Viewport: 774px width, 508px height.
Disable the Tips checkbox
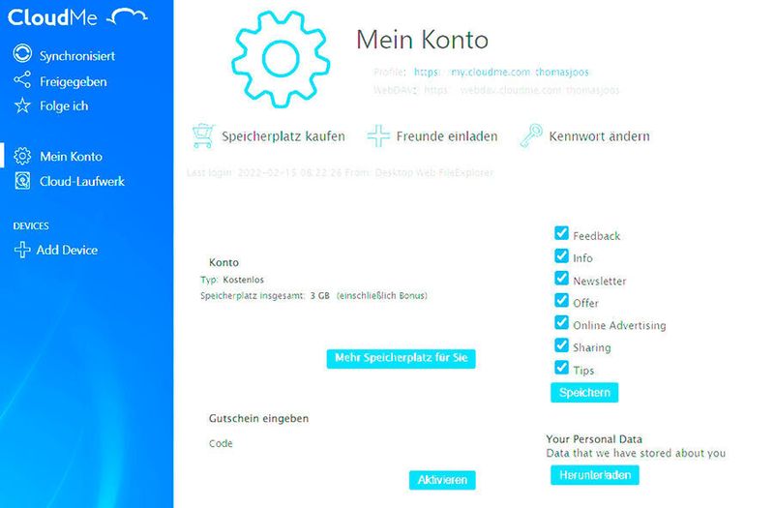pyautogui.click(x=561, y=368)
